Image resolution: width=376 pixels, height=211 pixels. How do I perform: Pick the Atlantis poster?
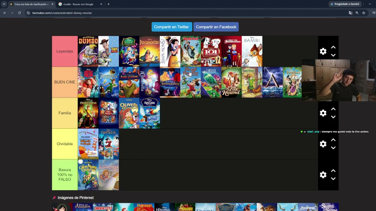pos(273,82)
